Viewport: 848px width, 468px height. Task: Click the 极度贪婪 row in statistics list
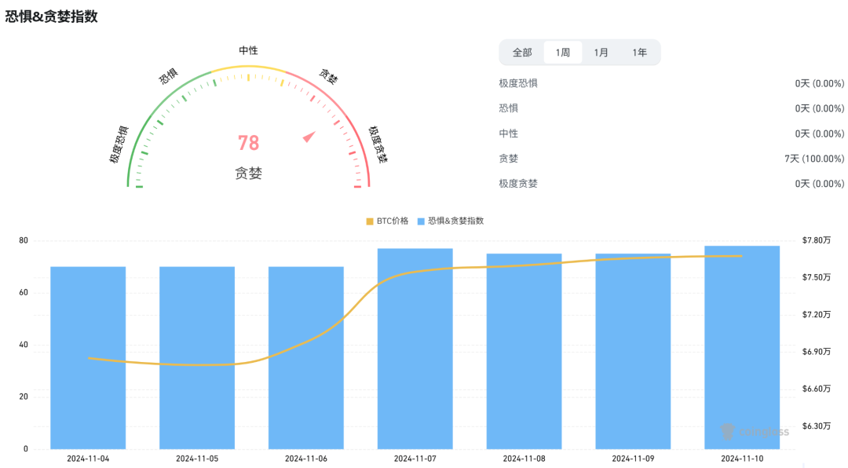671,184
